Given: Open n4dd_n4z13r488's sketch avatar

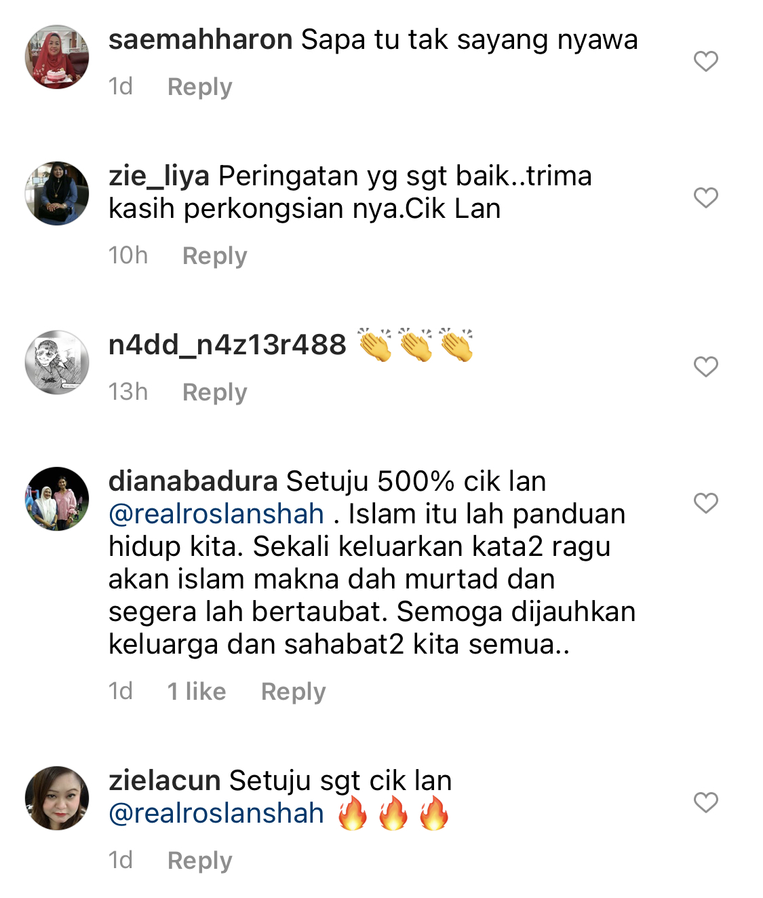Looking at the screenshot, I should click(57, 362).
